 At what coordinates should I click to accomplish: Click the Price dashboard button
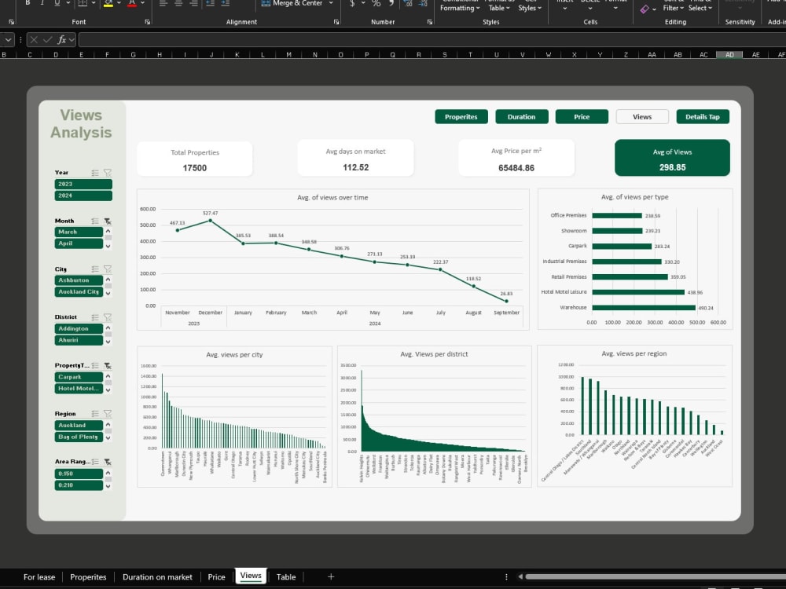tap(582, 117)
